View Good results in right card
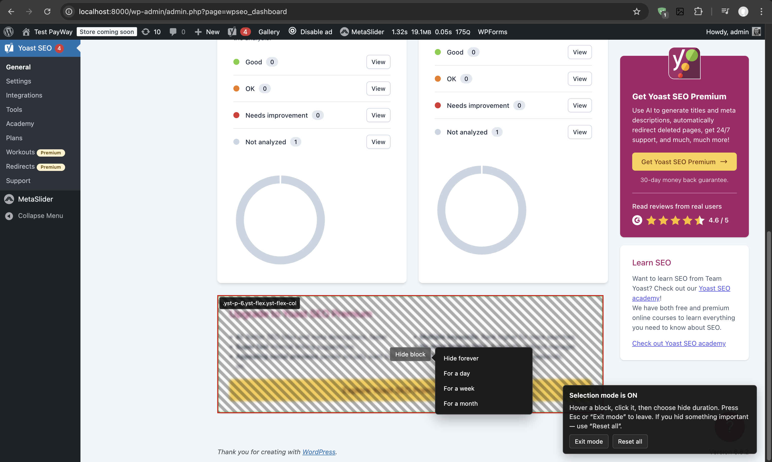This screenshot has width=772, height=462. [580, 52]
